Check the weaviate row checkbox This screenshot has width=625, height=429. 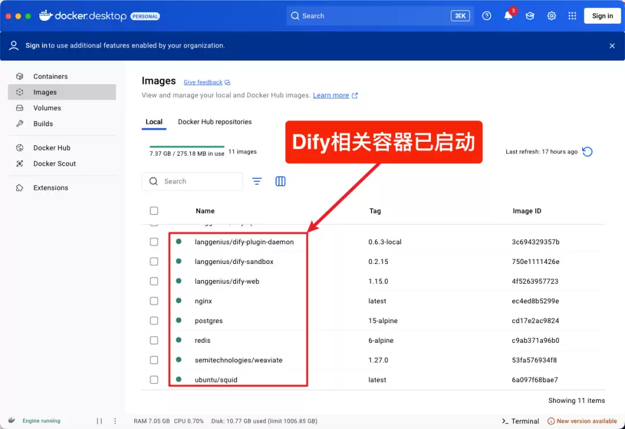click(154, 360)
